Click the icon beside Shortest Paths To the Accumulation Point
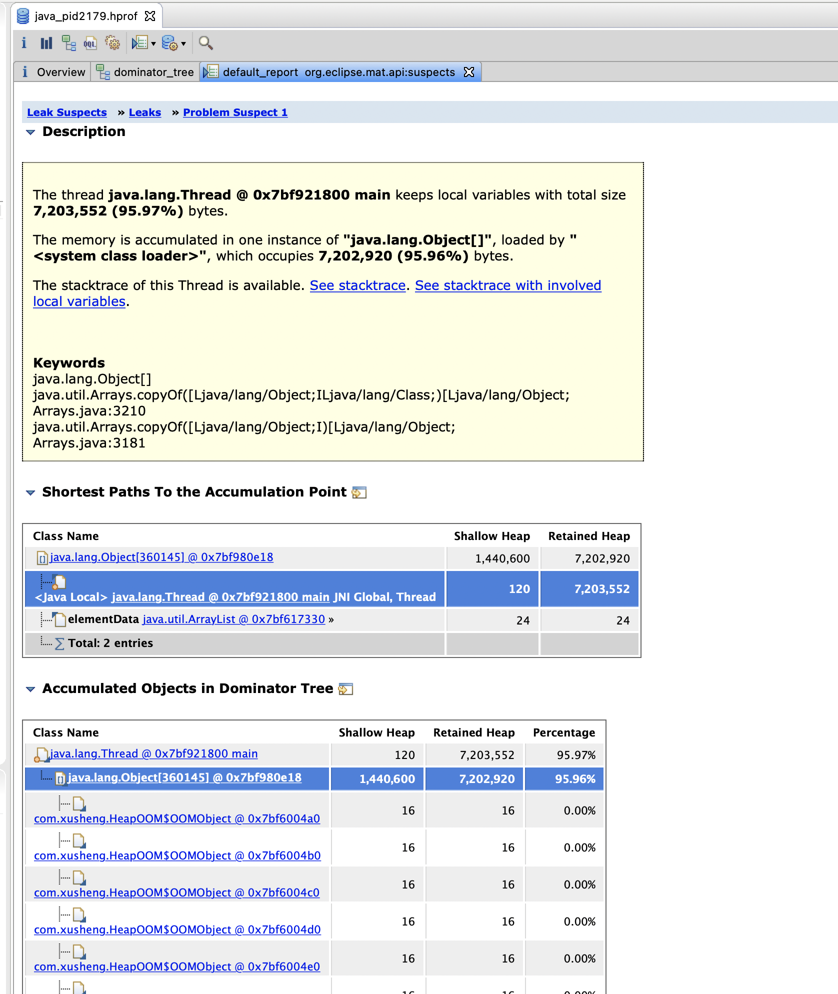Viewport: 838px width, 994px height. pyautogui.click(x=359, y=492)
